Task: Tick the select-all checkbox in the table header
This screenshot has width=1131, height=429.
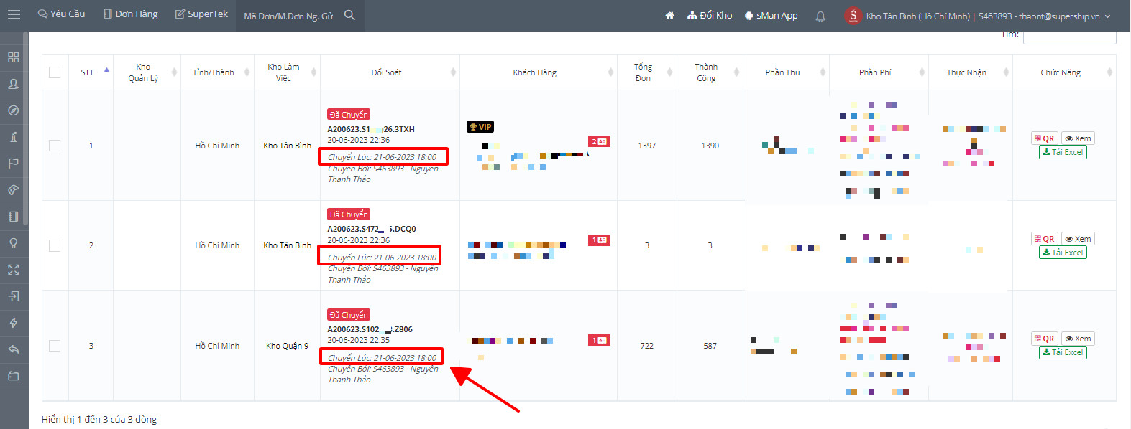Action: 55,72
